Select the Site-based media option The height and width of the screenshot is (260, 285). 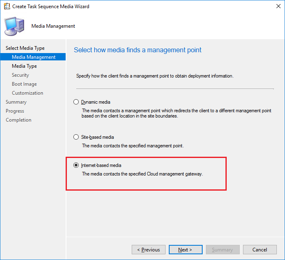pos(76,137)
